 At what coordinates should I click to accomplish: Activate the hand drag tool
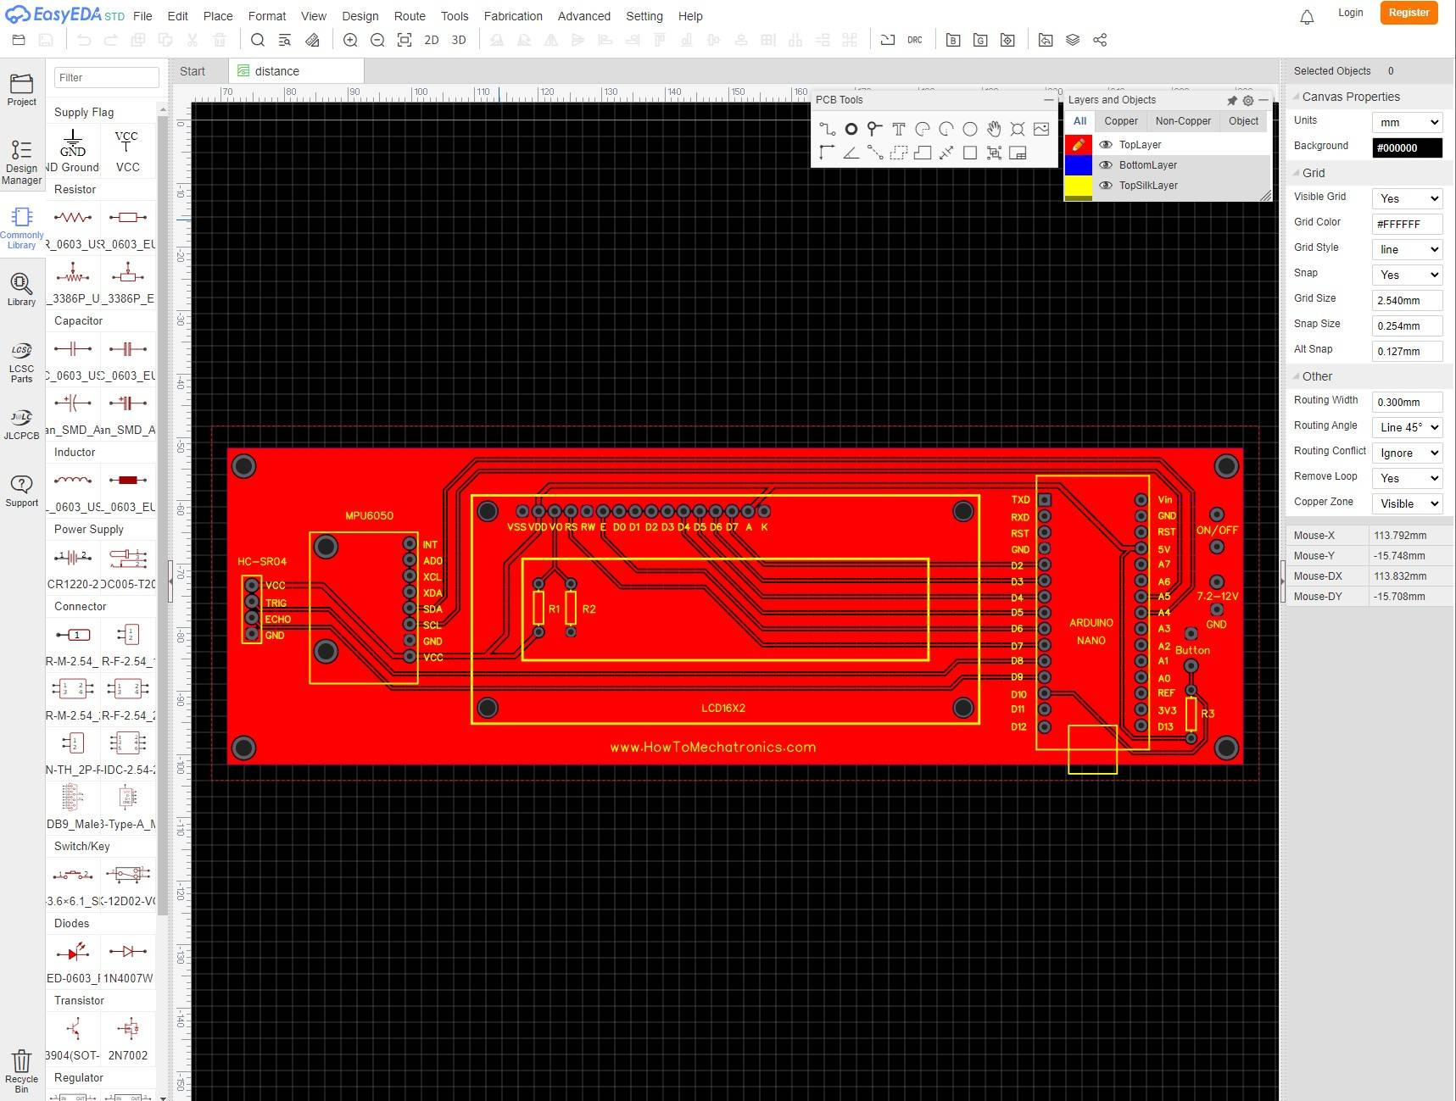click(x=994, y=129)
